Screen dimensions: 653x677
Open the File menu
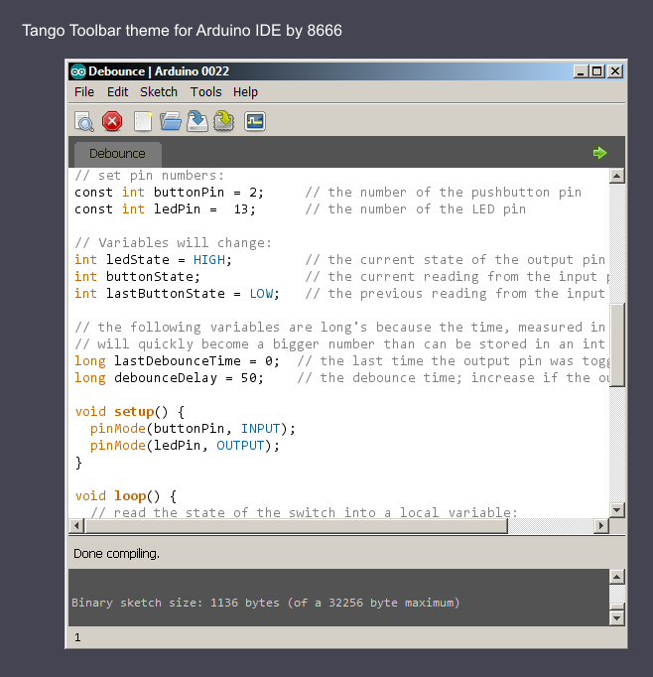[x=84, y=92]
